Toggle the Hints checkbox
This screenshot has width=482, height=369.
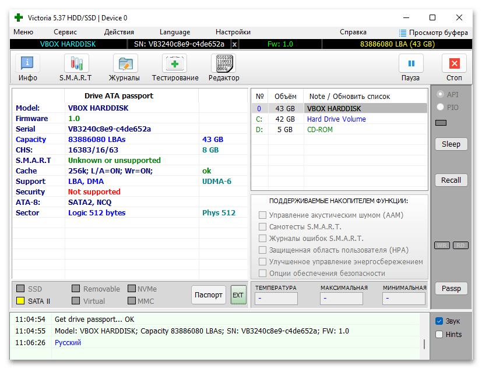(439, 334)
